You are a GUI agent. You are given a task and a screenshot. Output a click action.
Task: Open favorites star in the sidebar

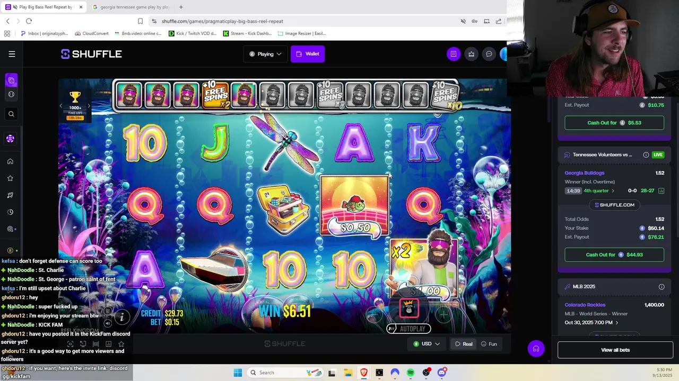10,178
